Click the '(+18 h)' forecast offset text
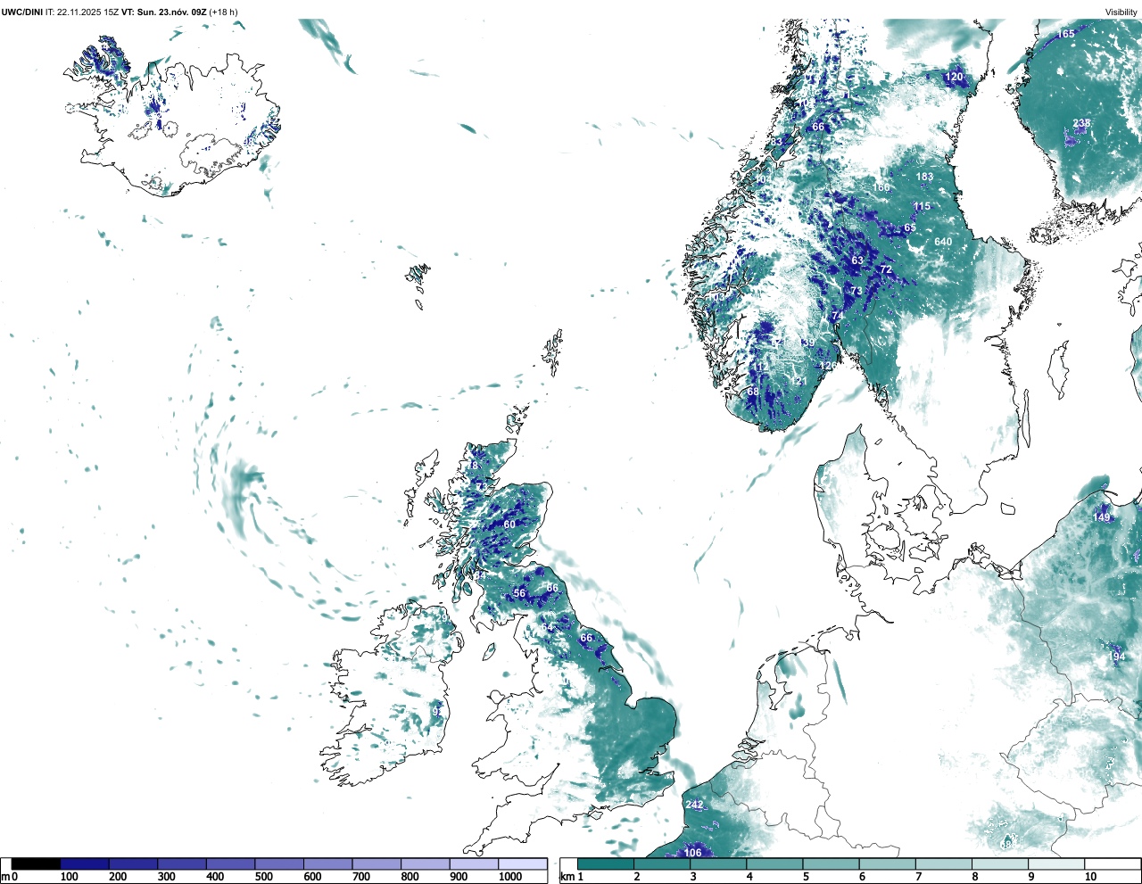Screen dimensions: 1142x884 click(223, 12)
